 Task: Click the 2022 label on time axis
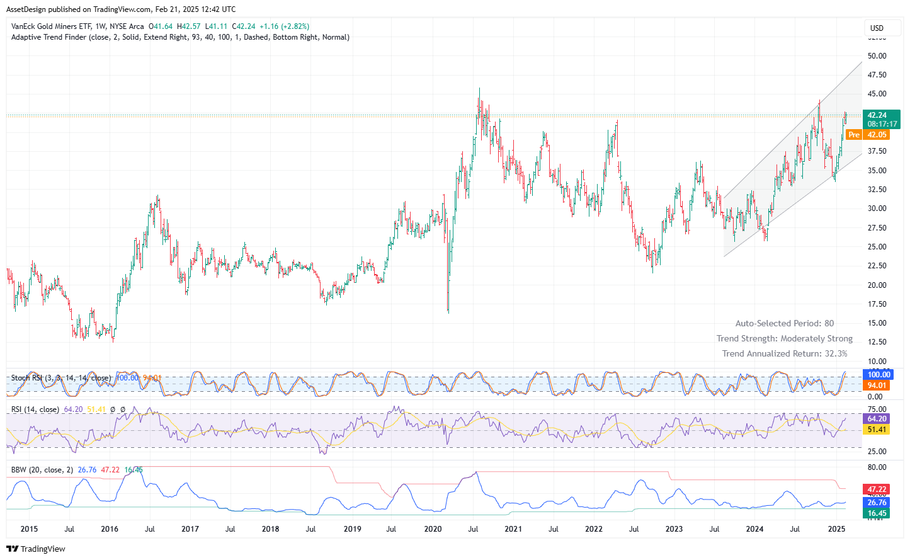coord(594,529)
